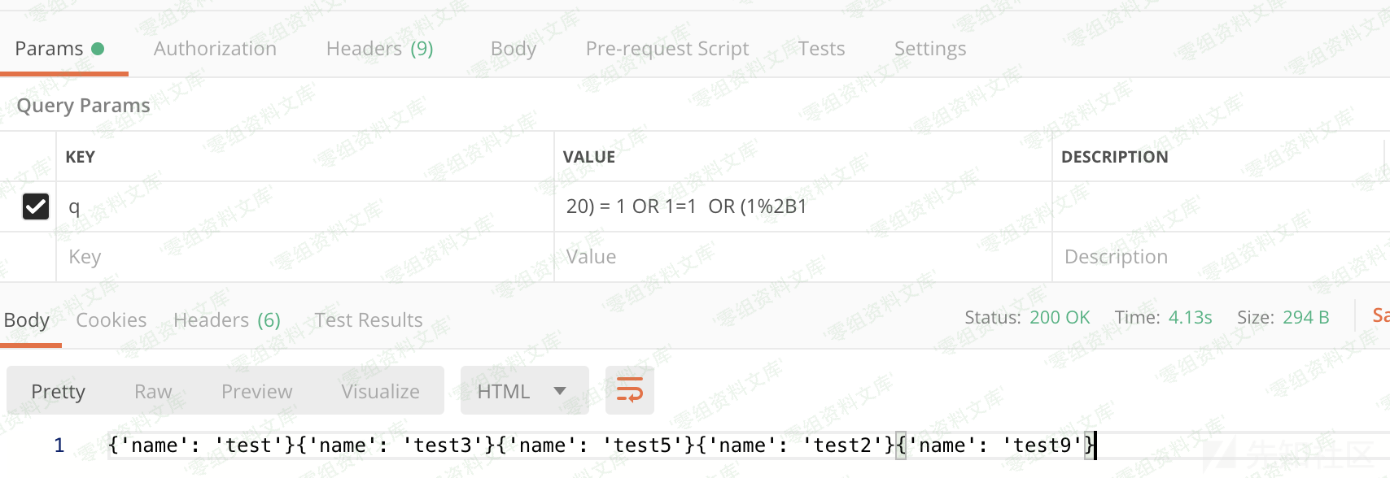Click the q parameter value field

pyautogui.click(x=802, y=206)
